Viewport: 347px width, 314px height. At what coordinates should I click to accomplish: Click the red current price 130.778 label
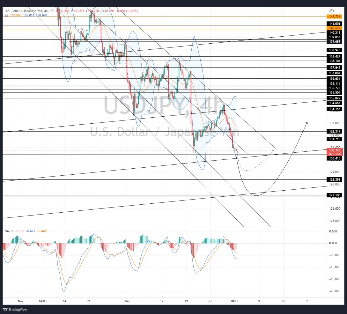(335, 152)
